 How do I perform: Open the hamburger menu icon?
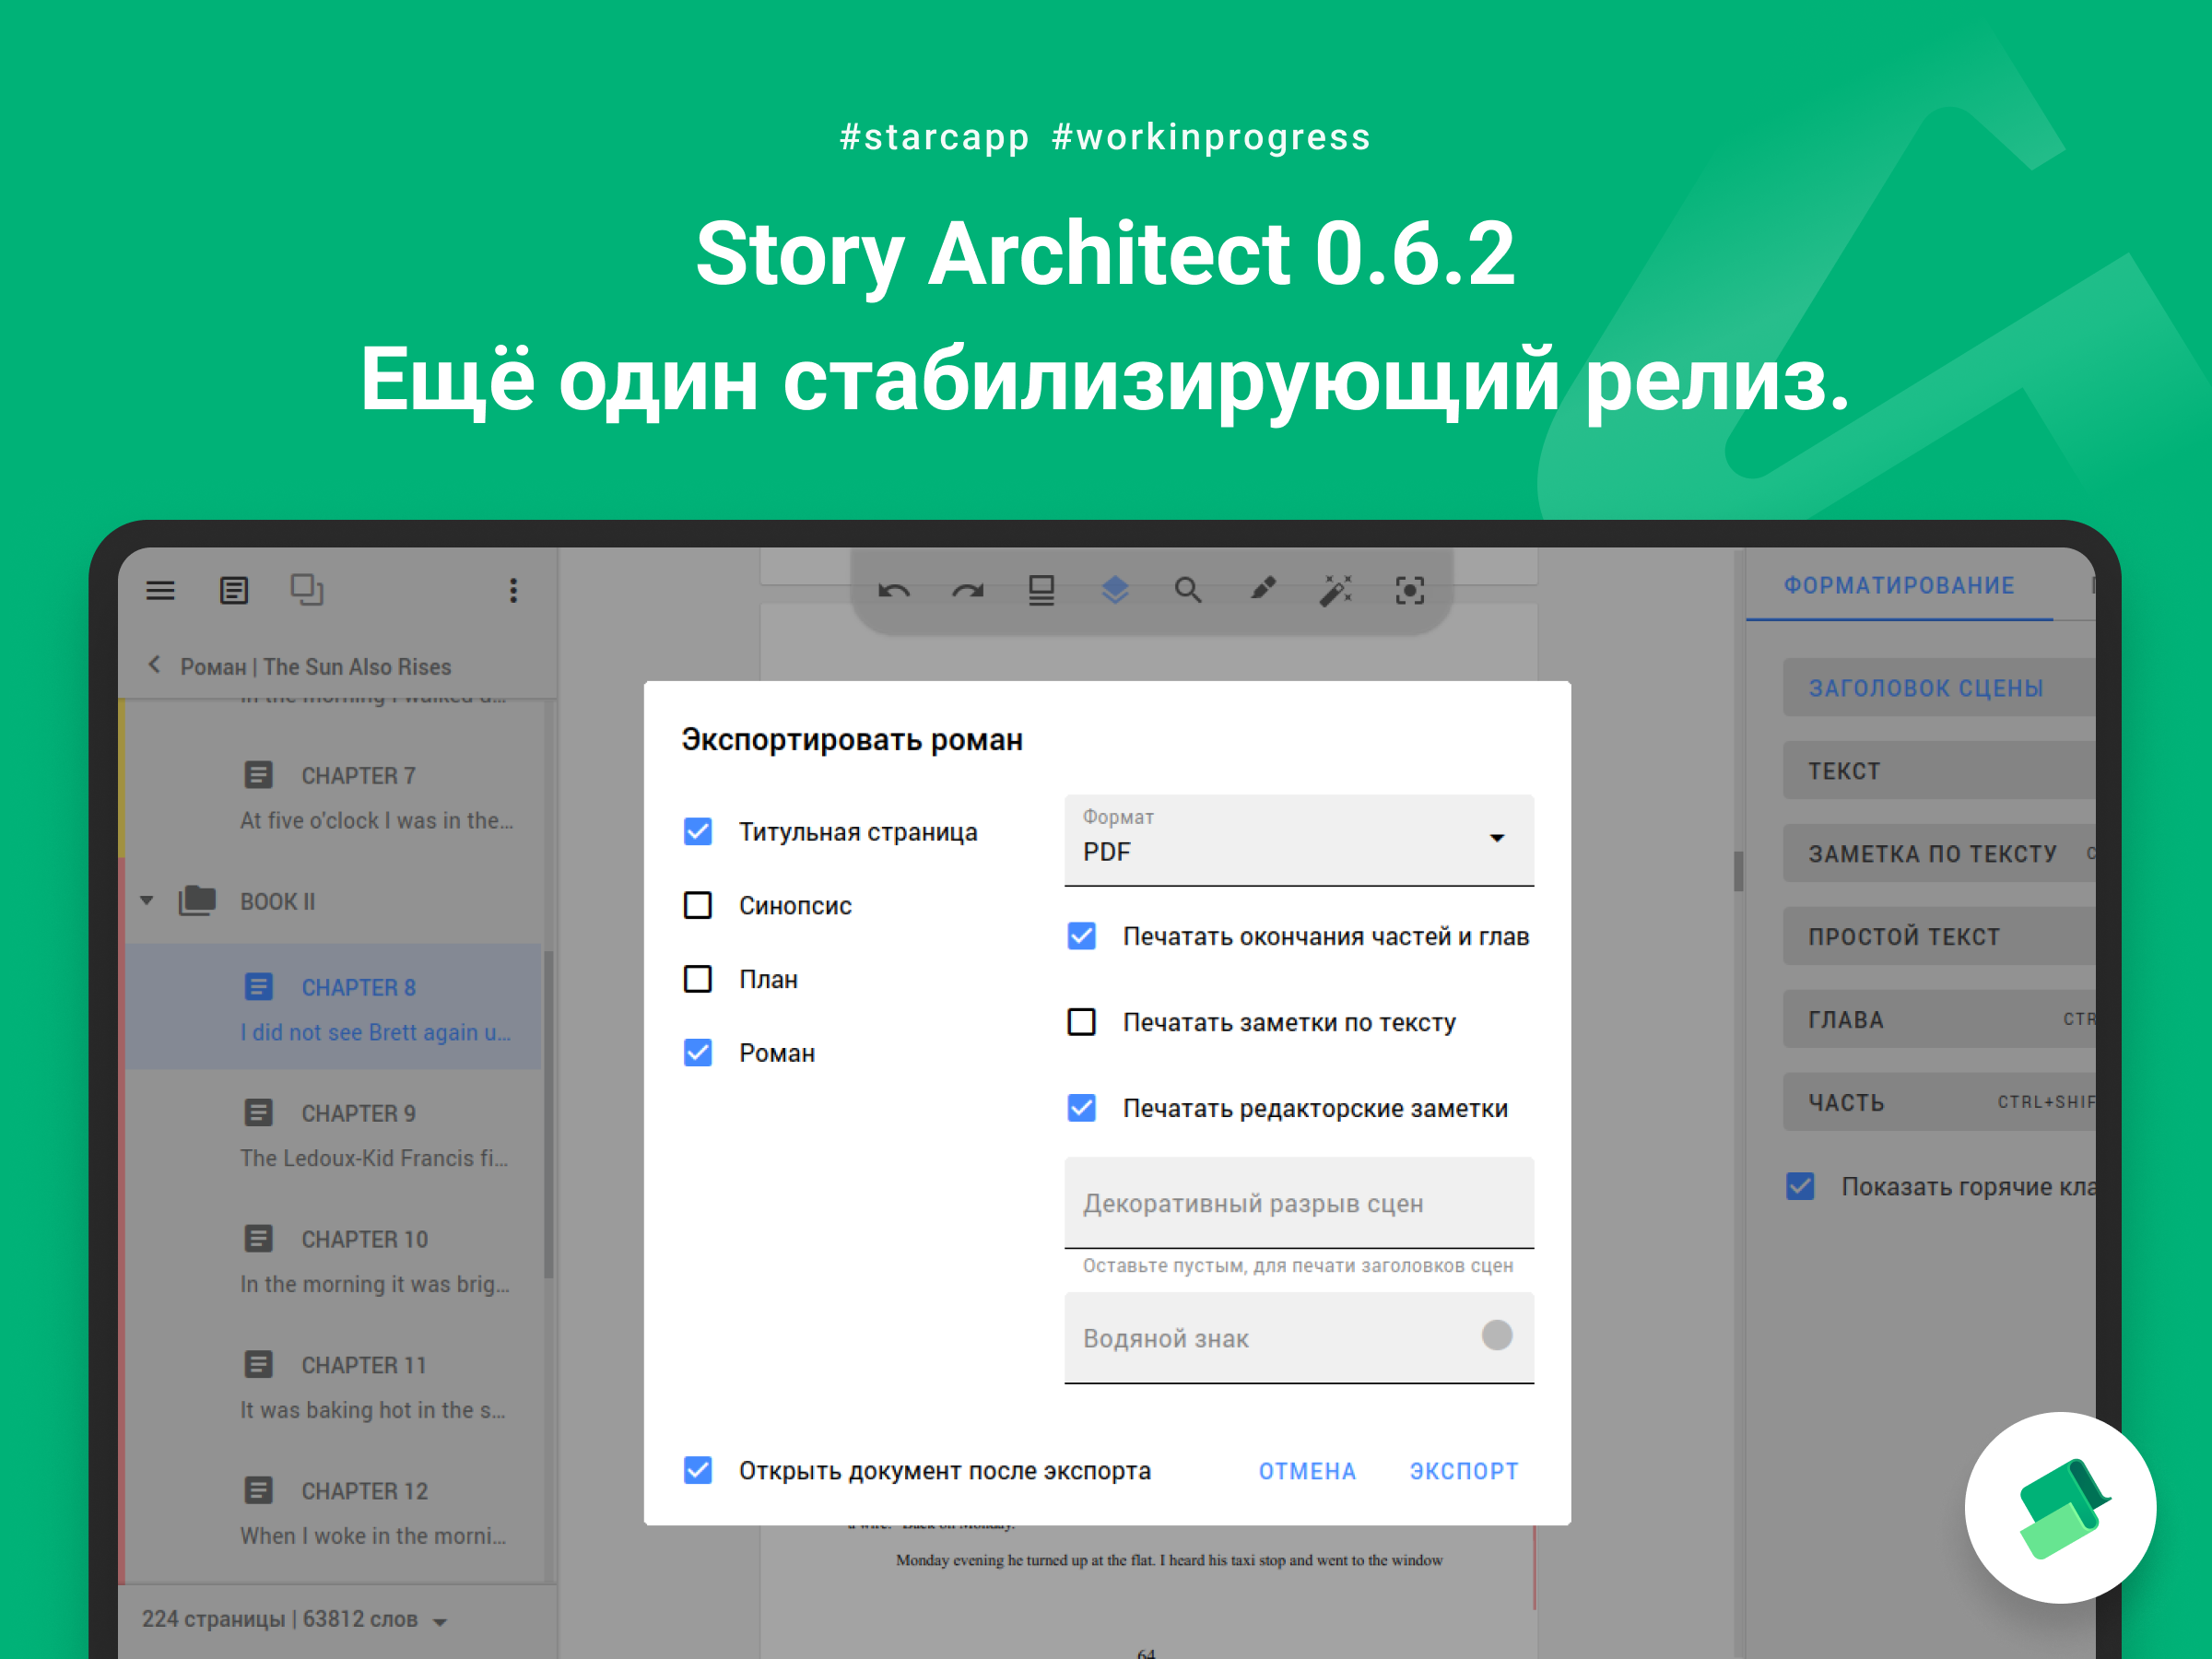click(x=160, y=590)
